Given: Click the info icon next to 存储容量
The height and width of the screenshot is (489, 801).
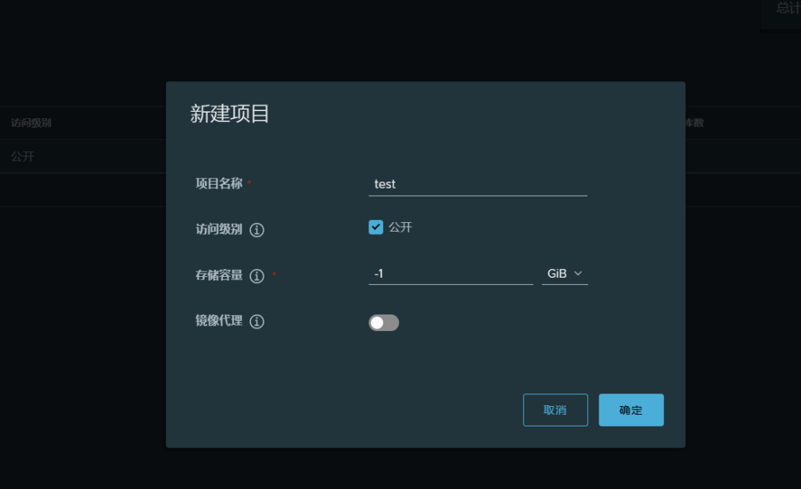Looking at the screenshot, I should pyautogui.click(x=257, y=276).
